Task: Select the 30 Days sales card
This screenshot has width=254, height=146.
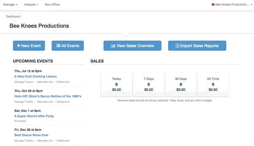Action: (181, 85)
